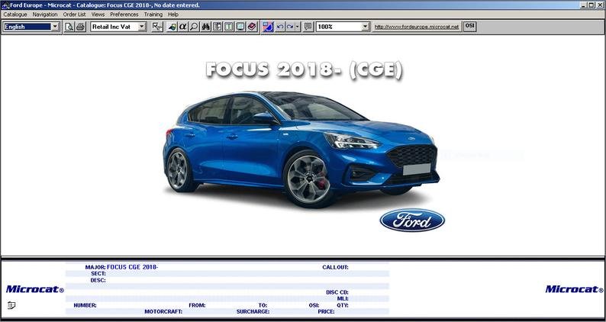Screen dimensions: 606x322
Task: Expand the English language dropdown
Action: 55,27
